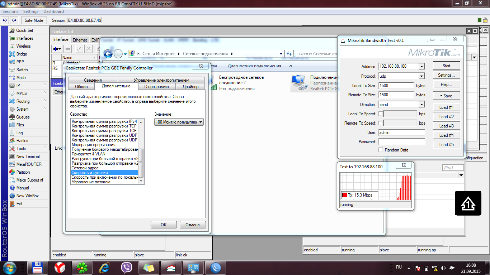Screen dimensions: 490x275
Task: Click the Save button in Bandwidth Test
Action: [446, 96]
